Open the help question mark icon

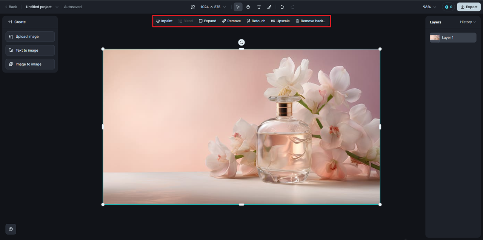[11, 229]
